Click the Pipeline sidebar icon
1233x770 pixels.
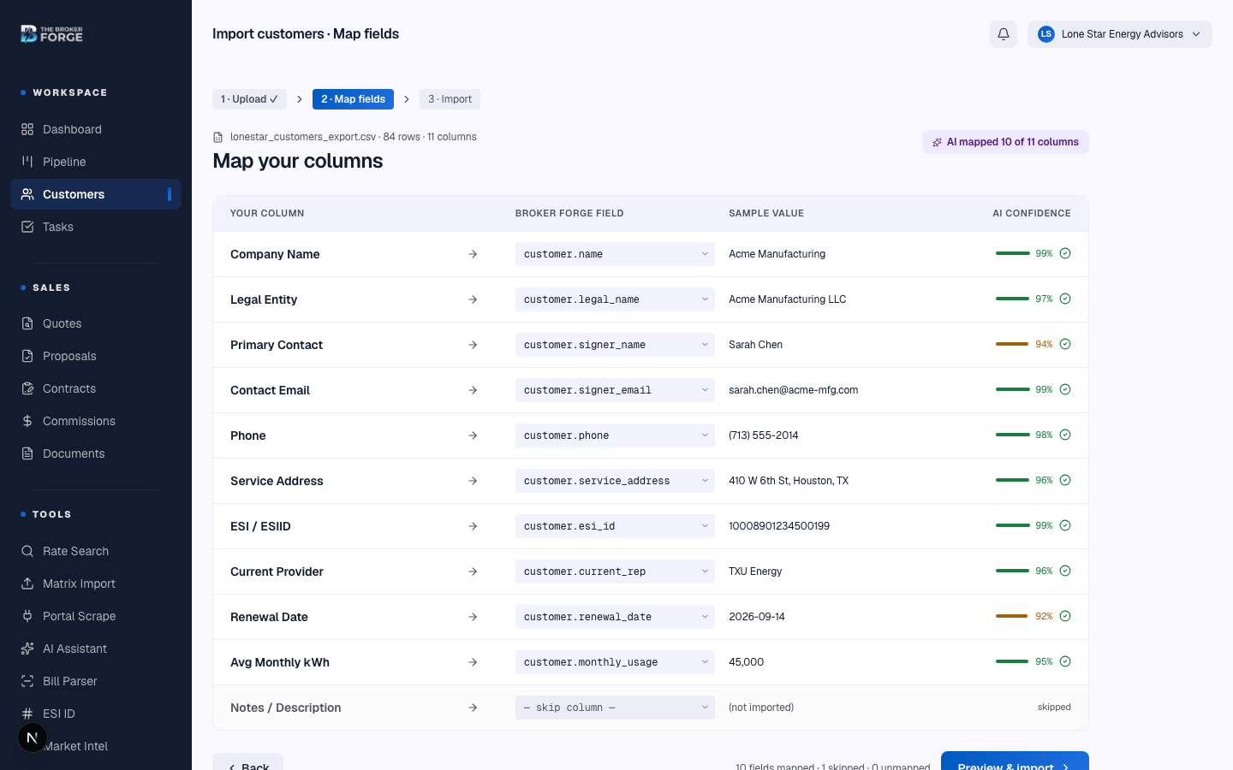(27, 162)
